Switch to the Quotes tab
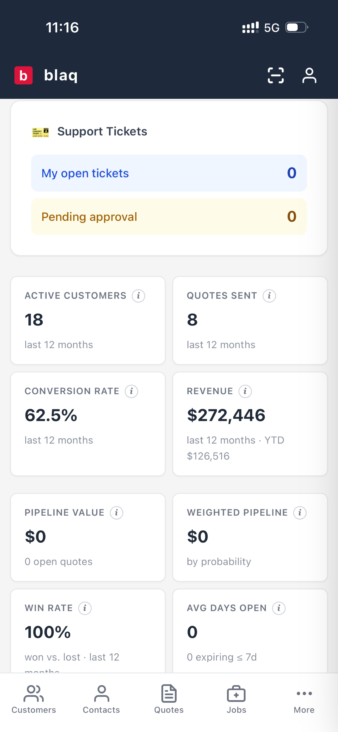This screenshot has width=338, height=732. pyautogui.click(x=169, y=700)
